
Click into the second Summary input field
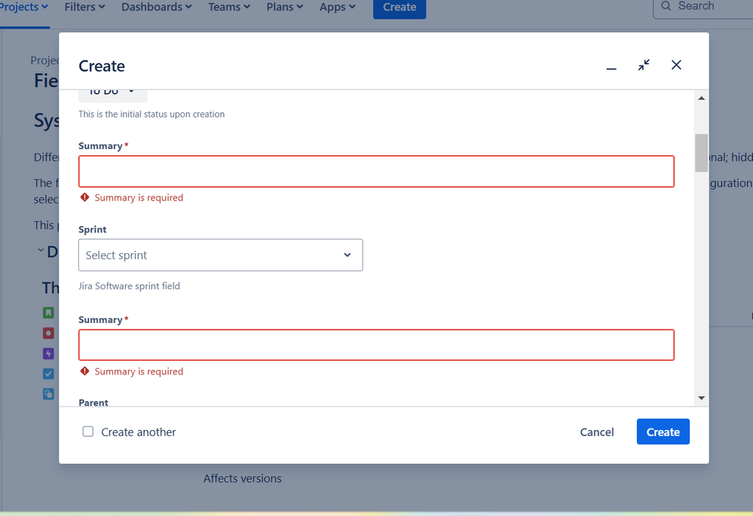coord(377,345)
